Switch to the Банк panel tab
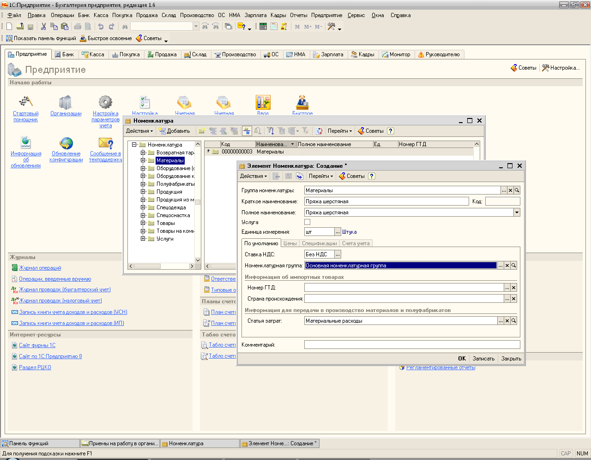Viewport: 591px width, 460px height. tap(64, 54)
